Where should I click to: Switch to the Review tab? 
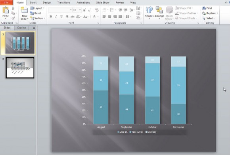tap(120, 2)
